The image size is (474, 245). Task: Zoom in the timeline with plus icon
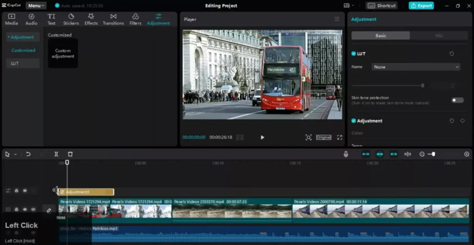(467, 154)
